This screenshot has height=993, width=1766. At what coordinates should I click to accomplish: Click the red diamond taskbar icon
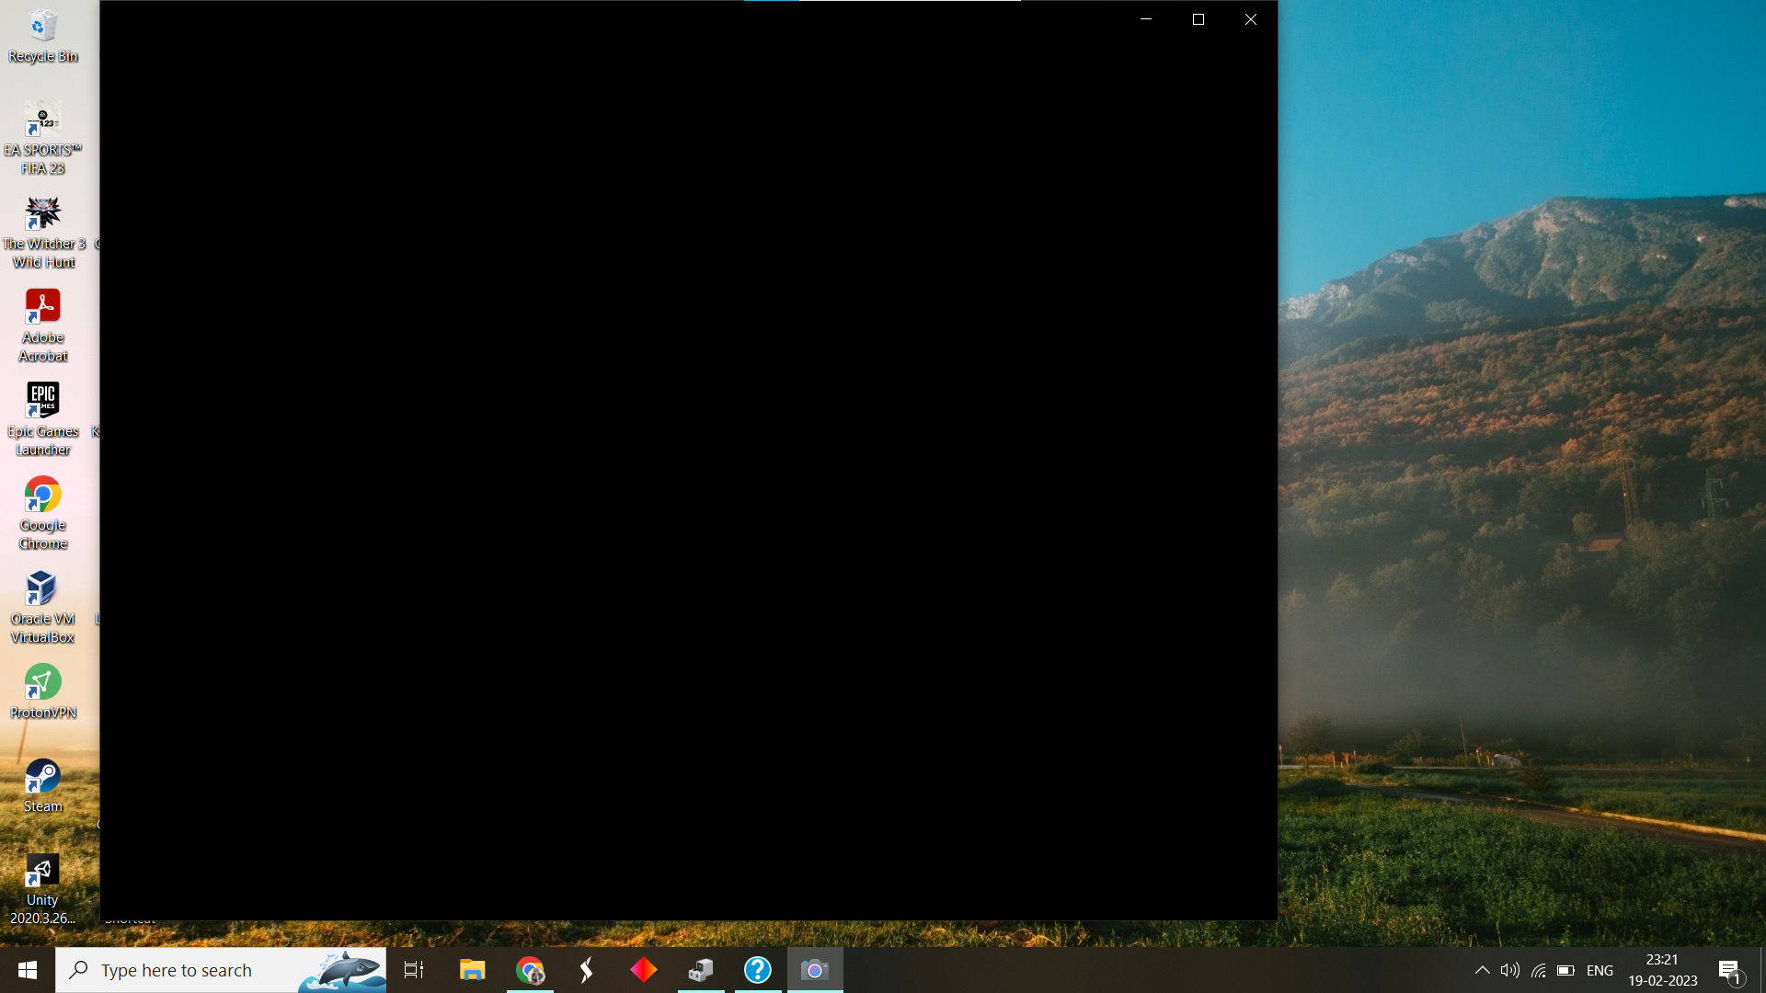click(643, 970)
